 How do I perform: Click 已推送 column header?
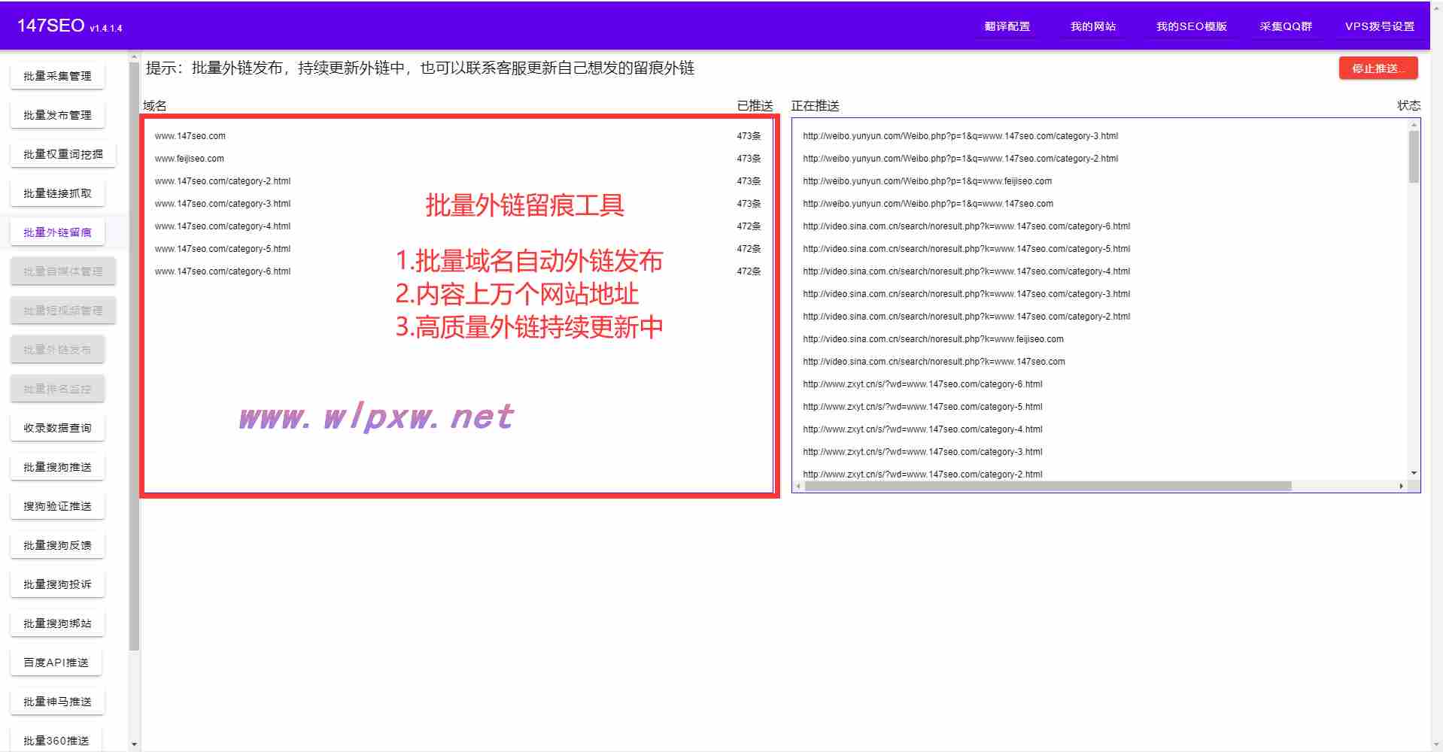[755, 106]
